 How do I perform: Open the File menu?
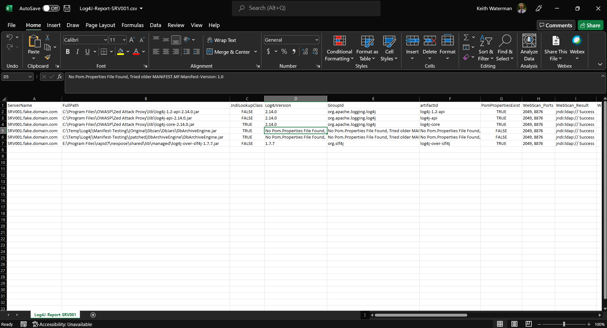pyautogui.click(x=11, y=25)
